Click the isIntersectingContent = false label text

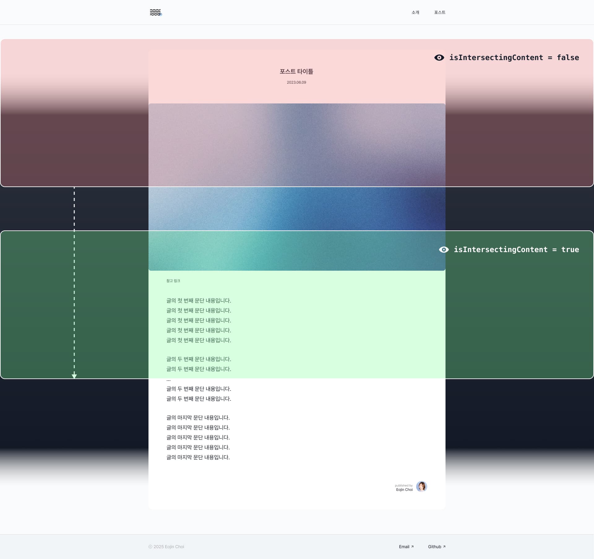click(x=514, y=58)
